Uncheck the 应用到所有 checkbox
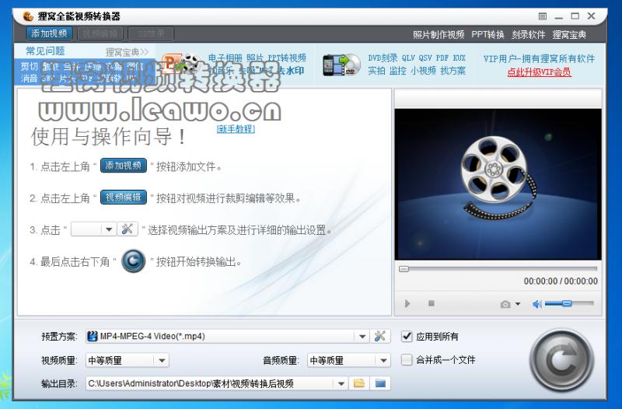The width and height of the screenshot is (622, 409). (407, 337)
